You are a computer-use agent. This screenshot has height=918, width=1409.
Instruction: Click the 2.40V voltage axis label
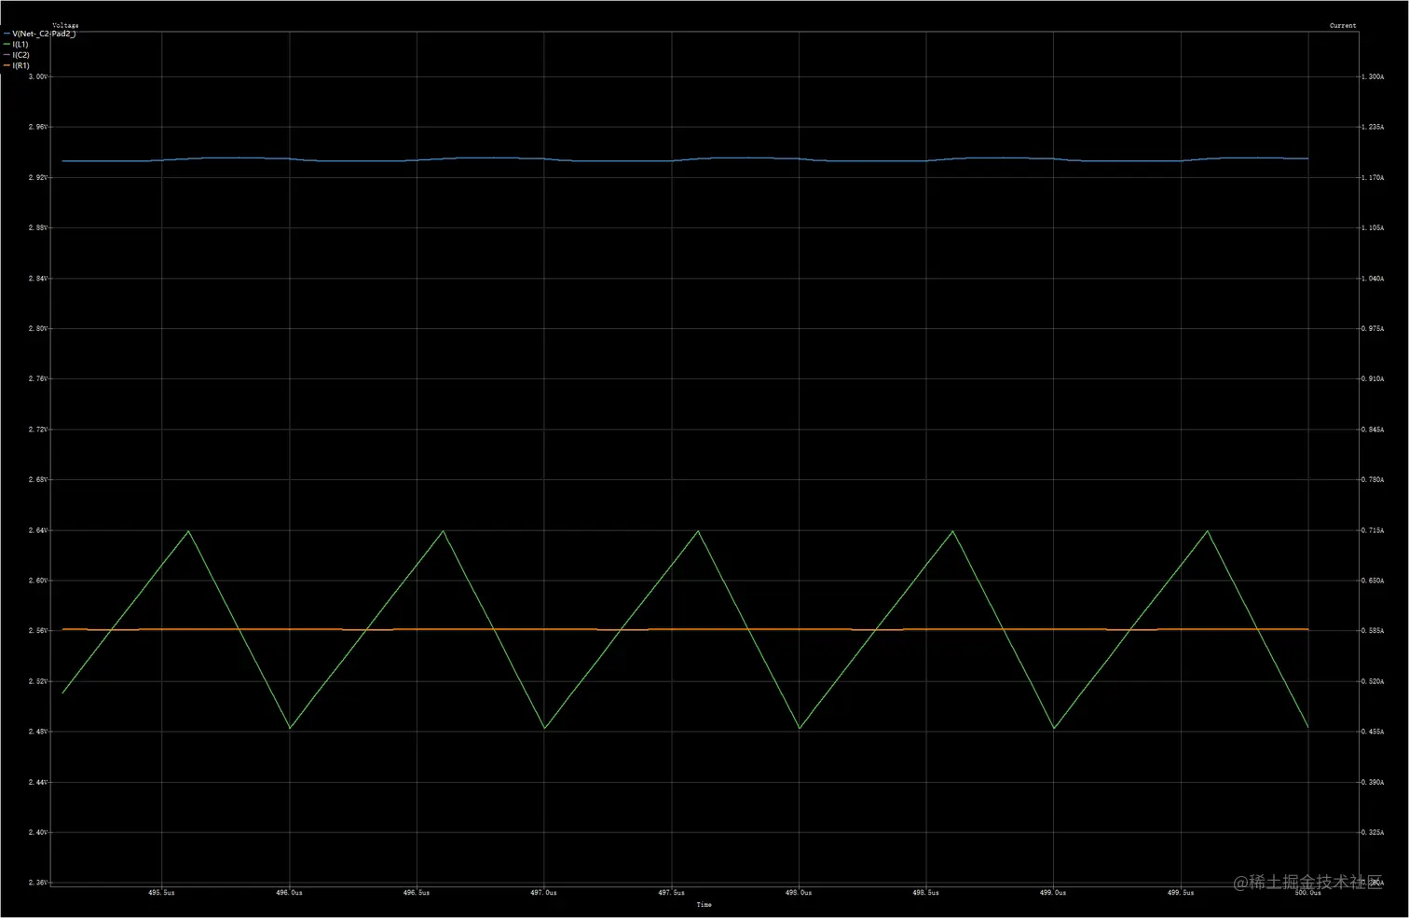pyautogui.click(x=37, y=832)
